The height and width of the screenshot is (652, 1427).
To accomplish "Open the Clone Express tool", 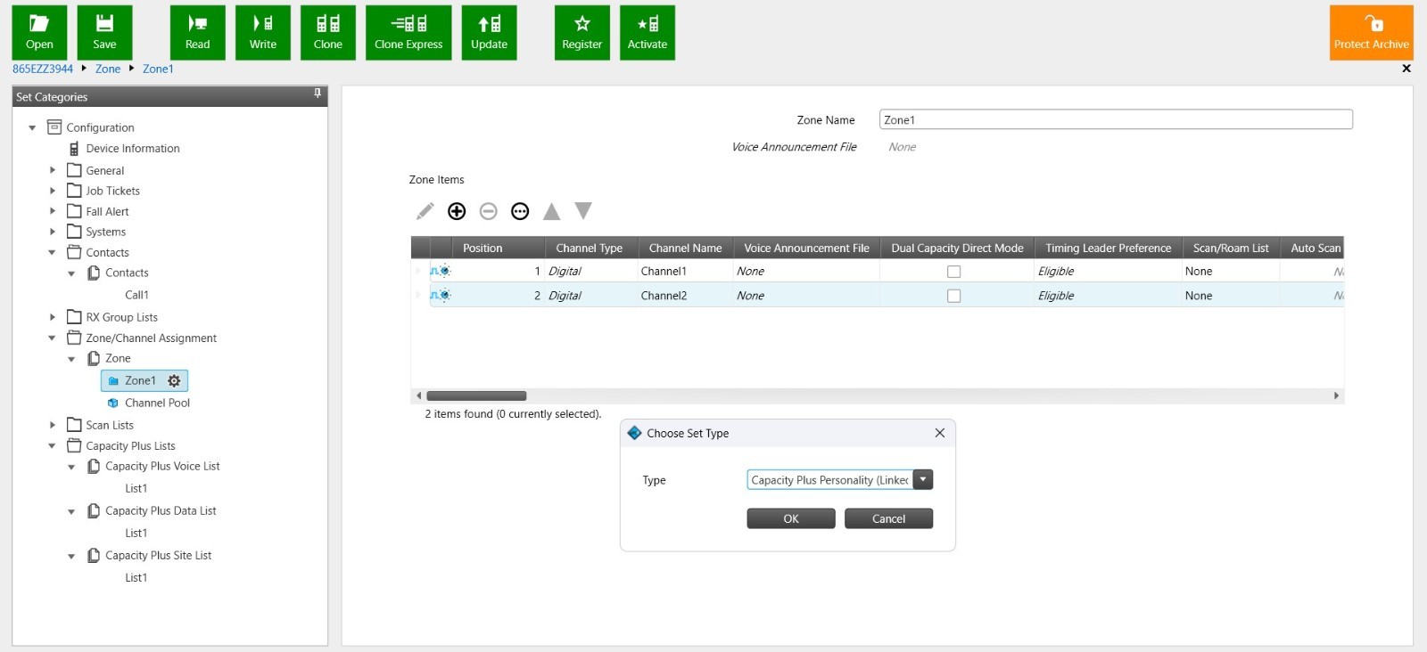I will pos(408,33).
